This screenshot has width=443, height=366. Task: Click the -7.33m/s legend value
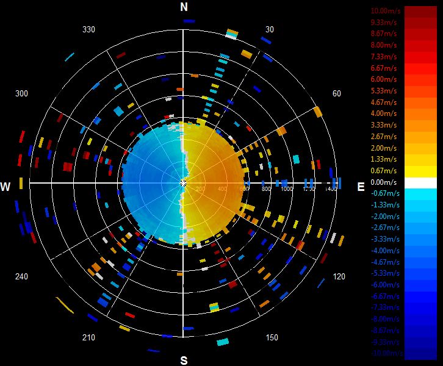click(385, 307)
